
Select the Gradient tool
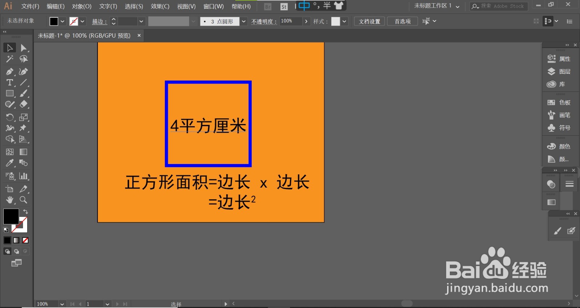click(x=24, y=152)
